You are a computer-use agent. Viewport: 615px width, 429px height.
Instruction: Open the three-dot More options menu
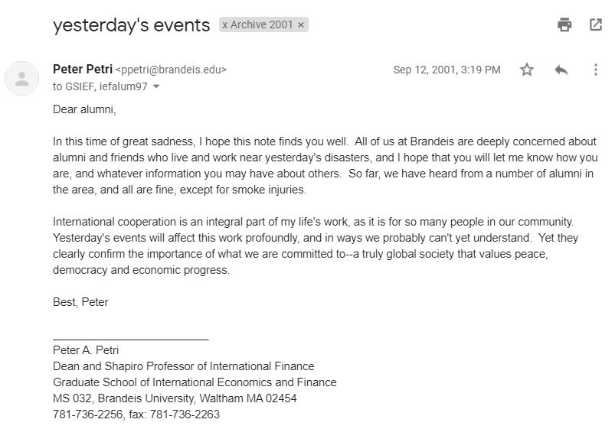[x=595, y=70]
